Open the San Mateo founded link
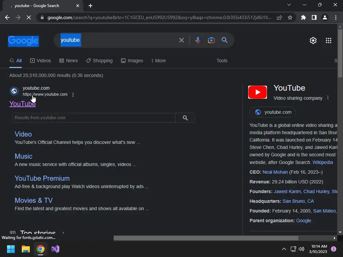 pos(324,211)
